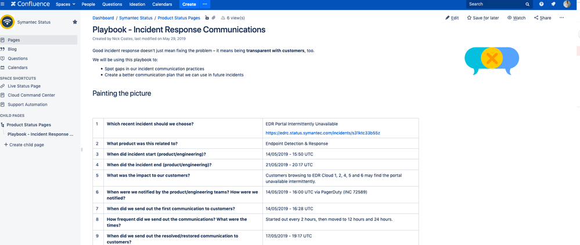Open the Help question mark icon
Screen dimensions: 580x245
pyautogui.click(x=542, y=4)
